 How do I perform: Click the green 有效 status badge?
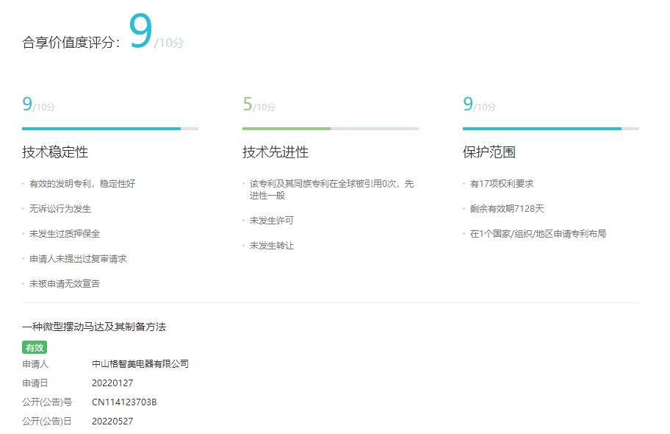tap(35, 347)
